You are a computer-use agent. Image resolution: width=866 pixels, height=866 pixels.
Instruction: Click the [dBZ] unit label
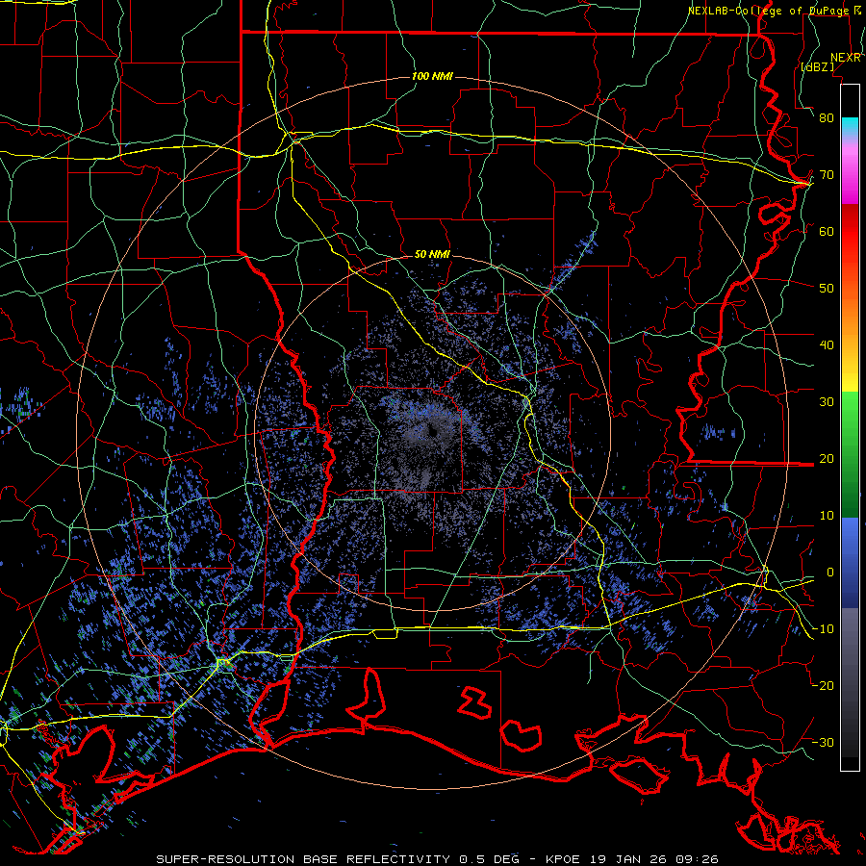(x=818, y=66)
